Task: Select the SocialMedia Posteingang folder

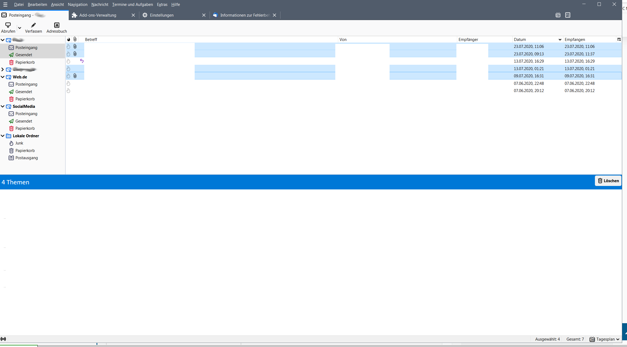Action: [x=26, y=114]
